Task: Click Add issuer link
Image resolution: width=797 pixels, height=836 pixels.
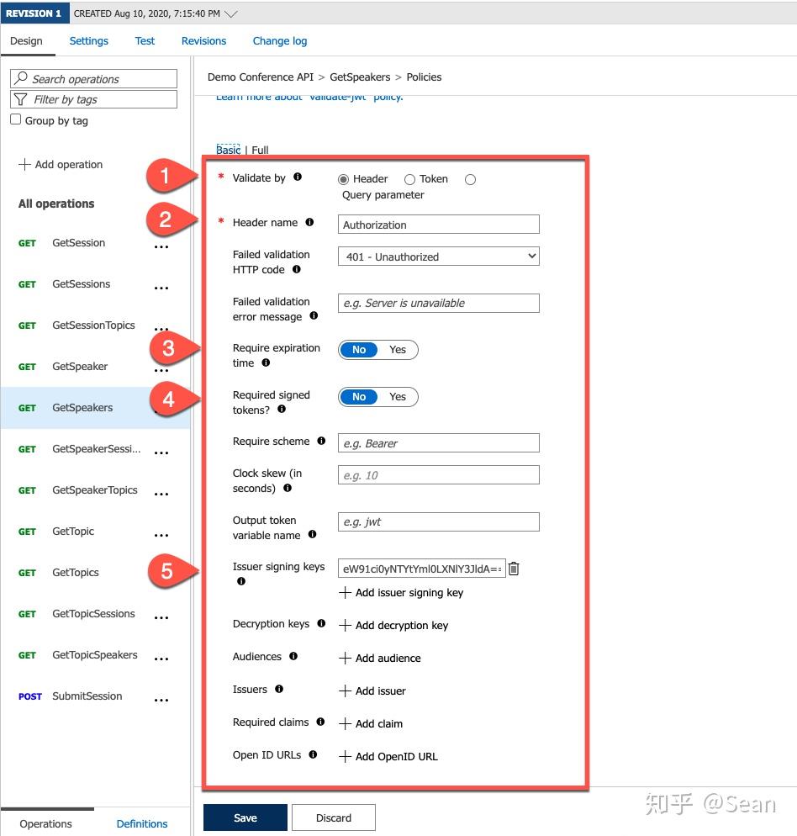Action: [372, 691]
